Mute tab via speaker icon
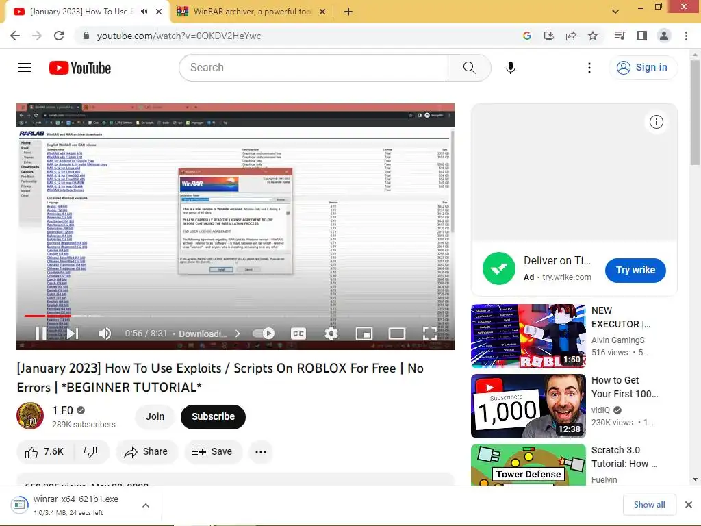This screenshot has width=701, height=526. [144, 12]
